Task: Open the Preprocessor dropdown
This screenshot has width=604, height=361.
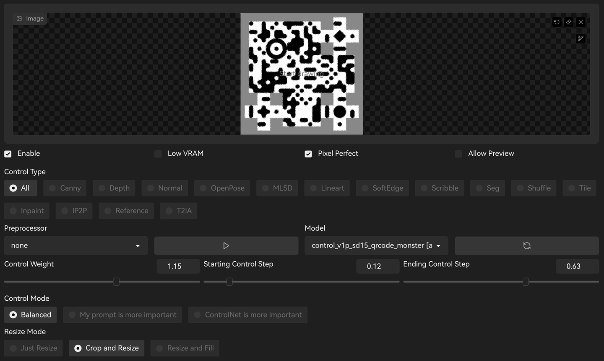Action: click(76, 246)
